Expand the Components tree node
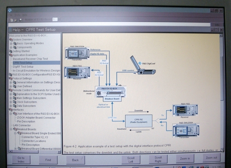This screenshot has height=168, width=231. 11,47
